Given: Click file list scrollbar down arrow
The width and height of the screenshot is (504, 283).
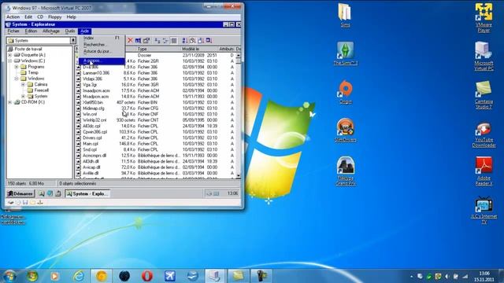Looking at the screenshot, I should [238, 176].
